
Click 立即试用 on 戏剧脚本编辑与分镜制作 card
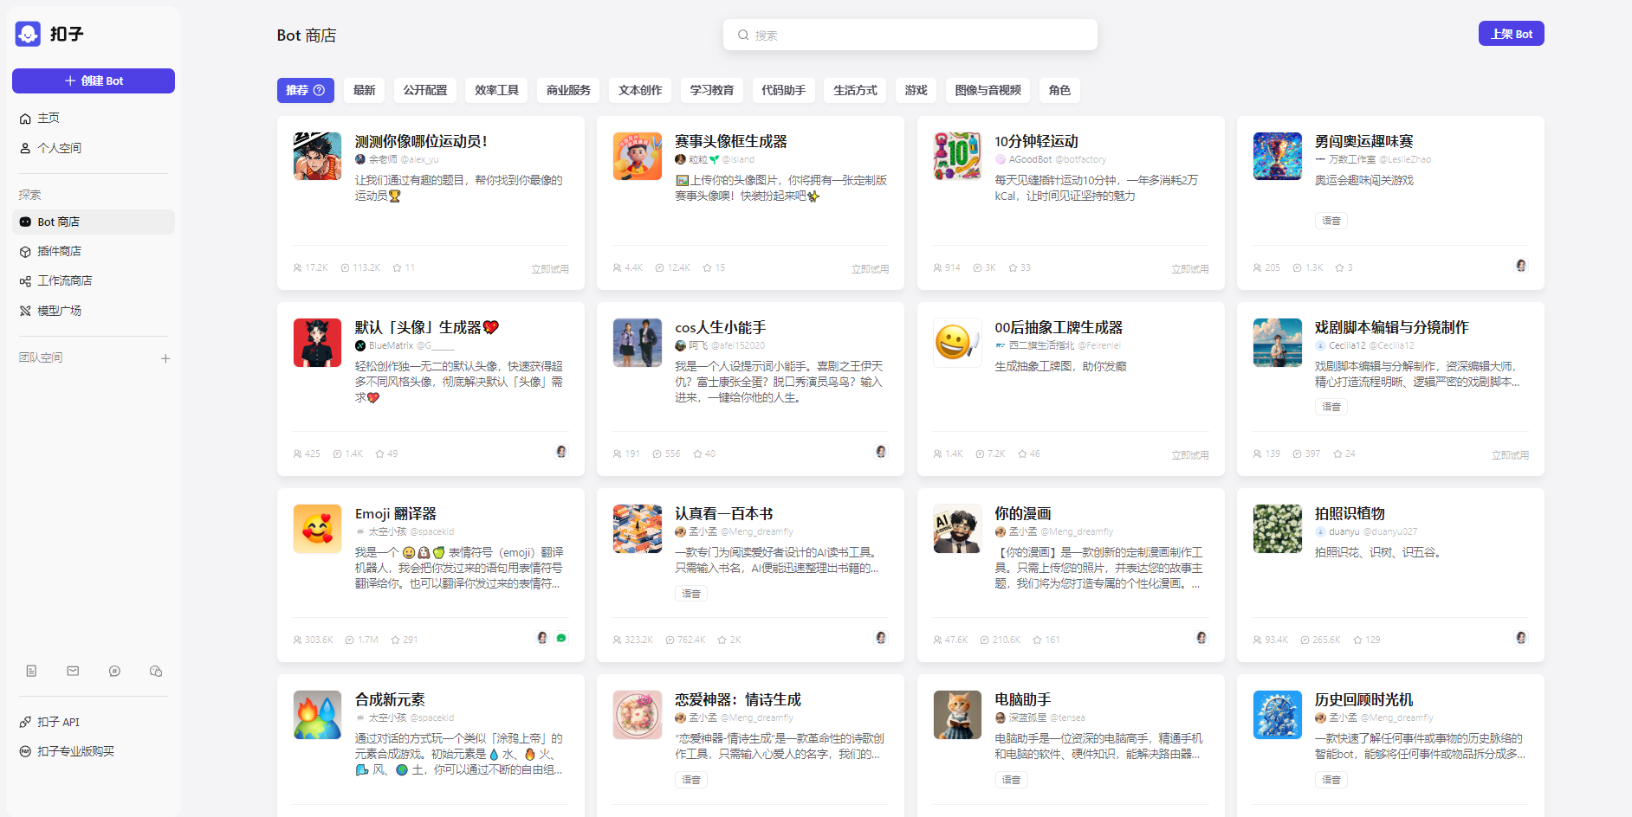tap(1510, 455)
